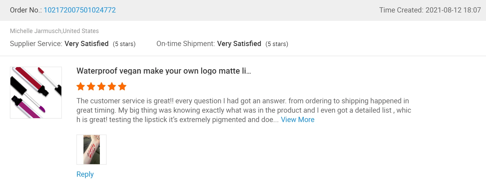
Task: Expand the review with View More
Action: (297, 120)
